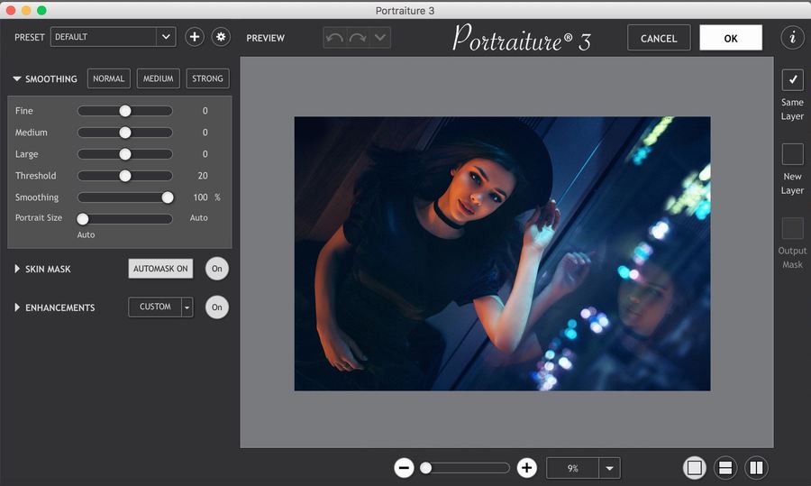Toggle Skin Mask On switch
811x486 pixels.
coord(216,269)
